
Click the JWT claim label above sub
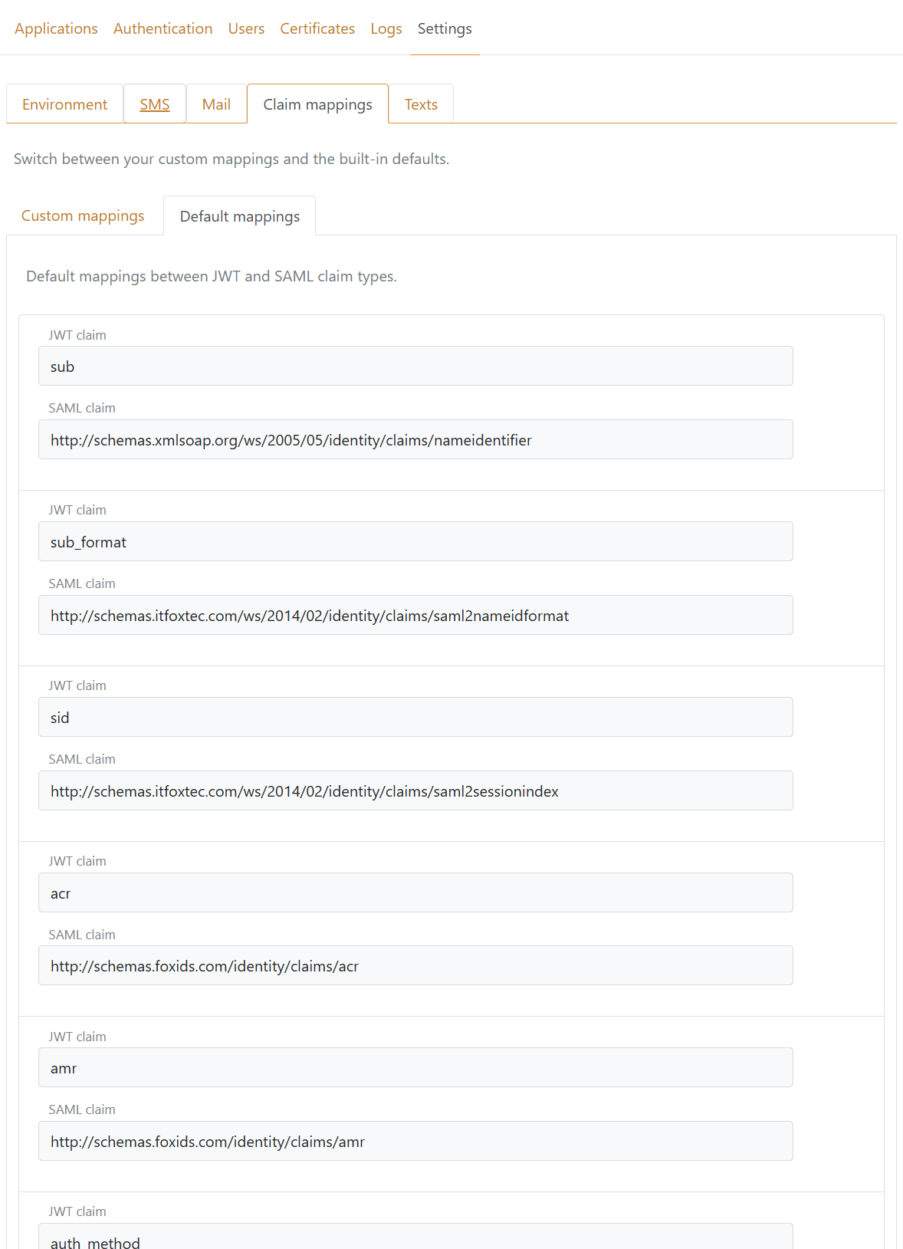coord(77,335)
